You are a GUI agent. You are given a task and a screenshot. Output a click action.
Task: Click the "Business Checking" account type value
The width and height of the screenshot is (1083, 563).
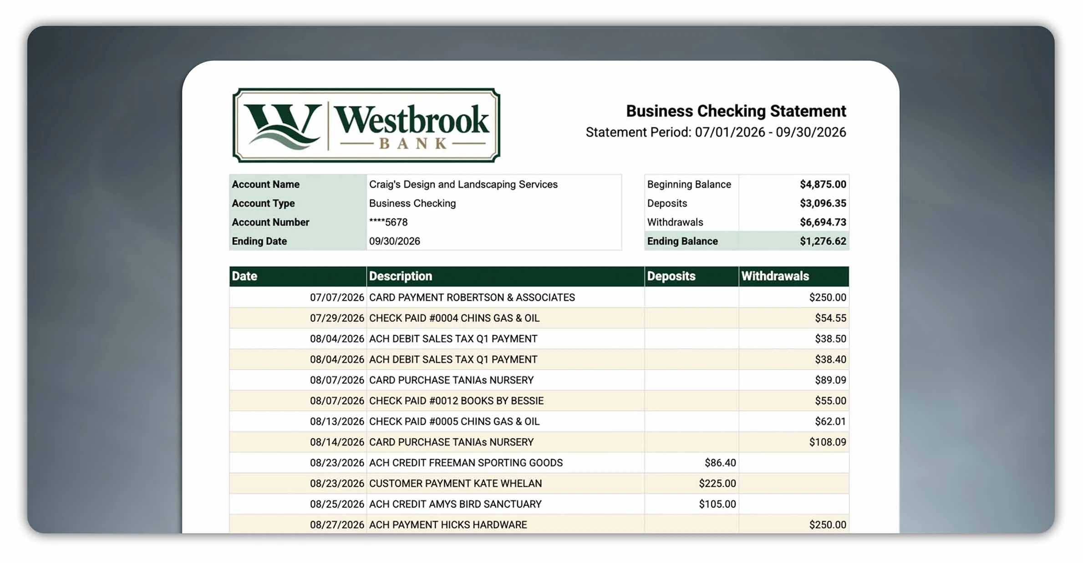412,203
